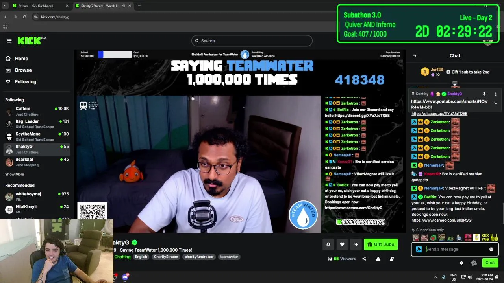View site information icon in address bar
This screenshot has height=283, width=504.
pyautogui.click(x=36, y=17)
